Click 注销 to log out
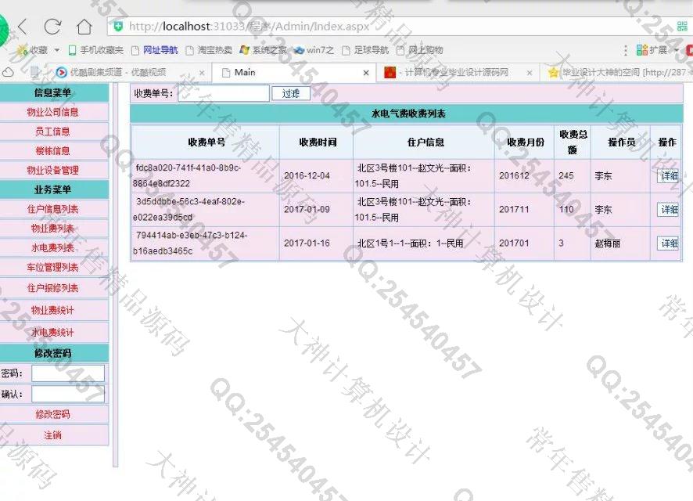693x501 pixels. pos(52,435)
